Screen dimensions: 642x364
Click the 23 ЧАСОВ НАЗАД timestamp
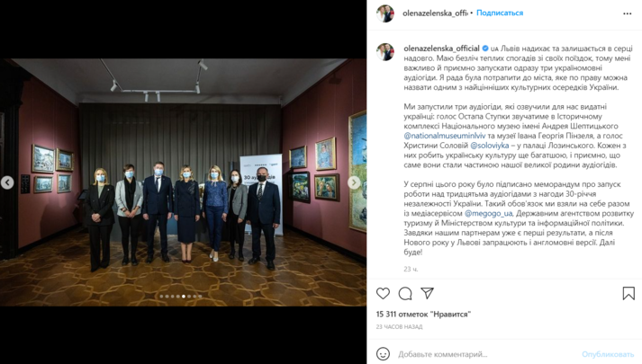pos(399,327)
